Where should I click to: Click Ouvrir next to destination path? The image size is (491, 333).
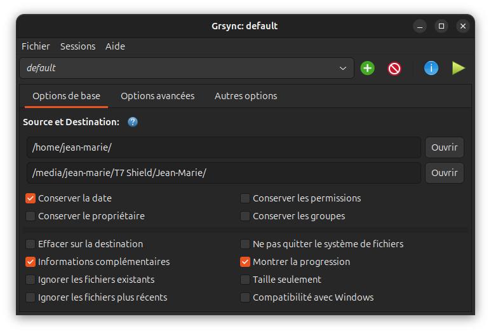point(445,173)
